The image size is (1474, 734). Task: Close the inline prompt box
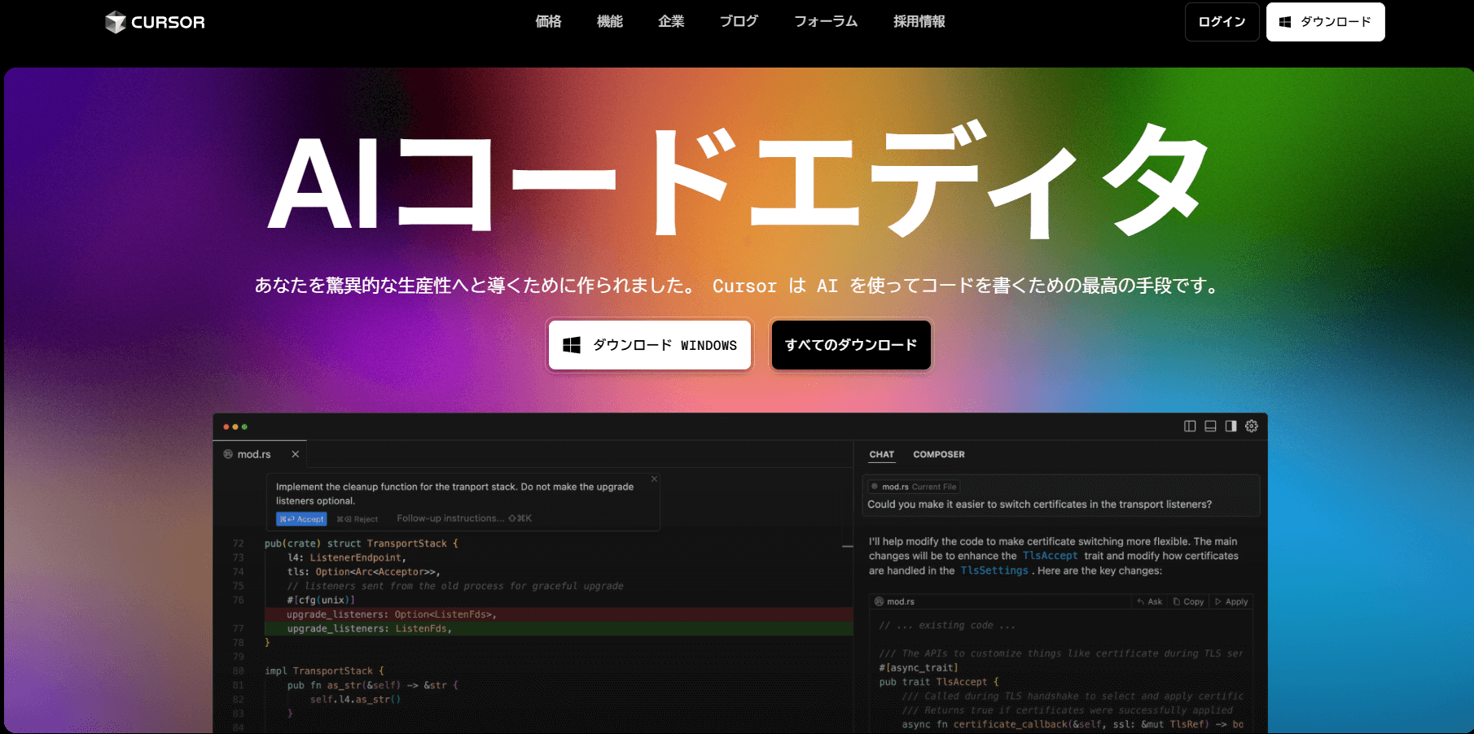[x=654, y=479]
